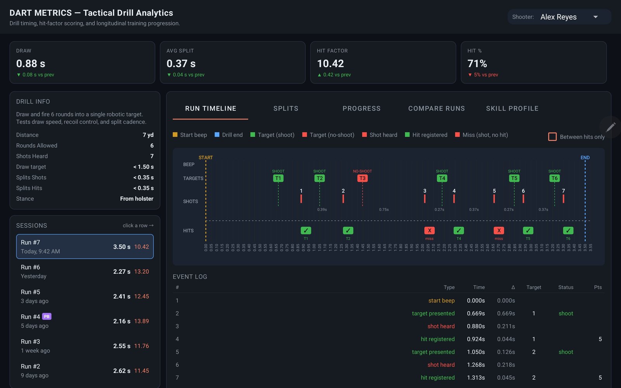
Task: Click the pencil edit icon
Action: click(x=611, y=127)
